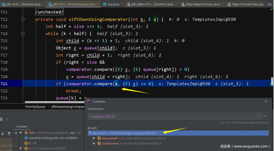Close the jdk1.8.0 Runtime.java tab

click(x=43, y=4)
